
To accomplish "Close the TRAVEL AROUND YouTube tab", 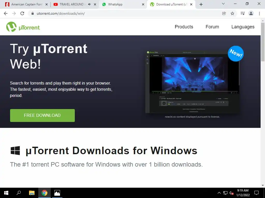I will tap(95, 4).
